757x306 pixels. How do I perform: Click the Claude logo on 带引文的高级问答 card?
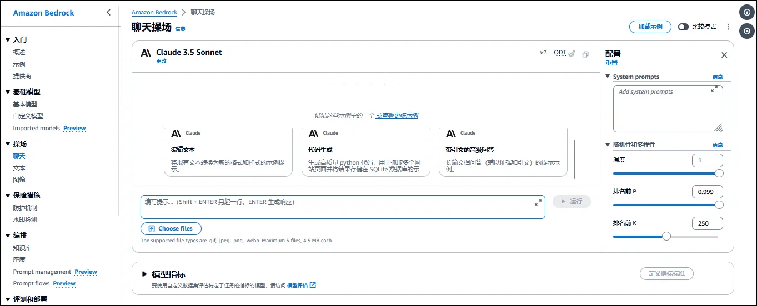(x=452, y=133)
